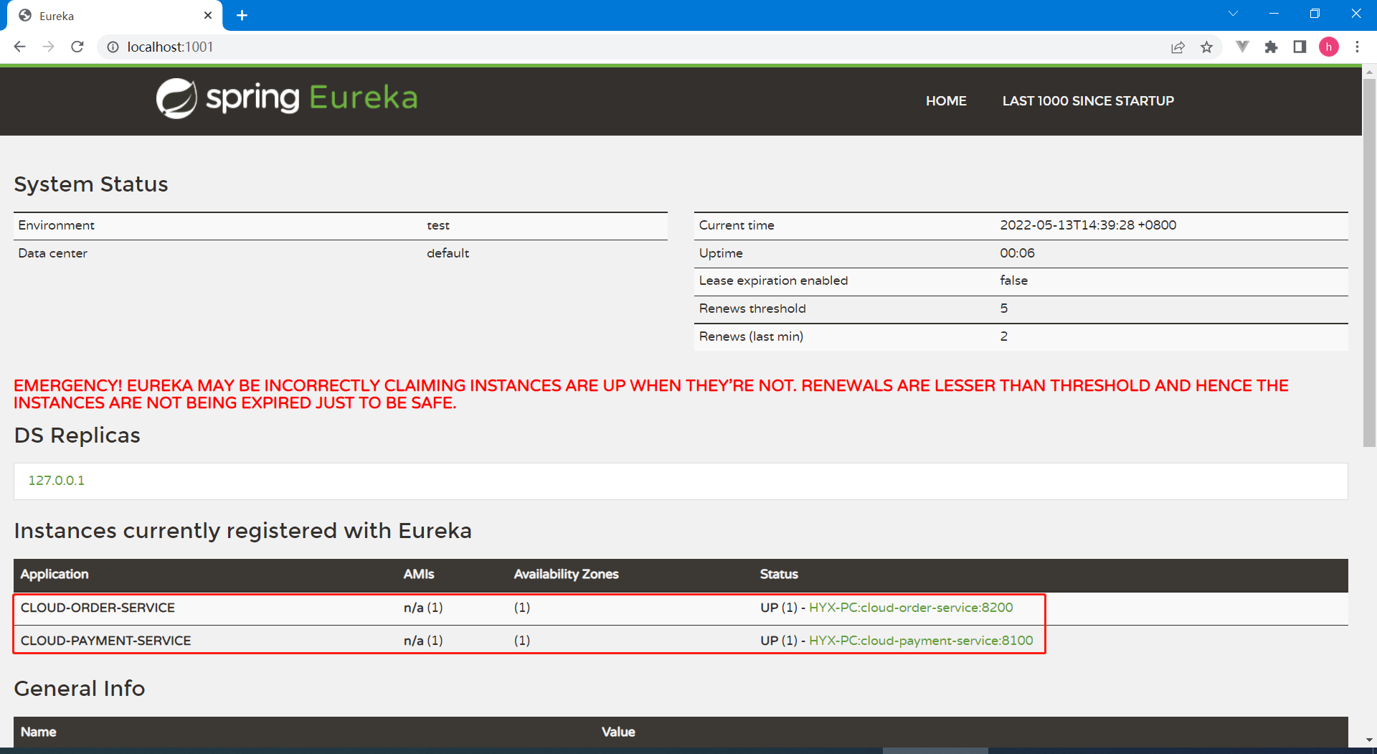Click n/a (1) in CLOUD-PAYMENT-SERVICE row

[x=423, y=641]
